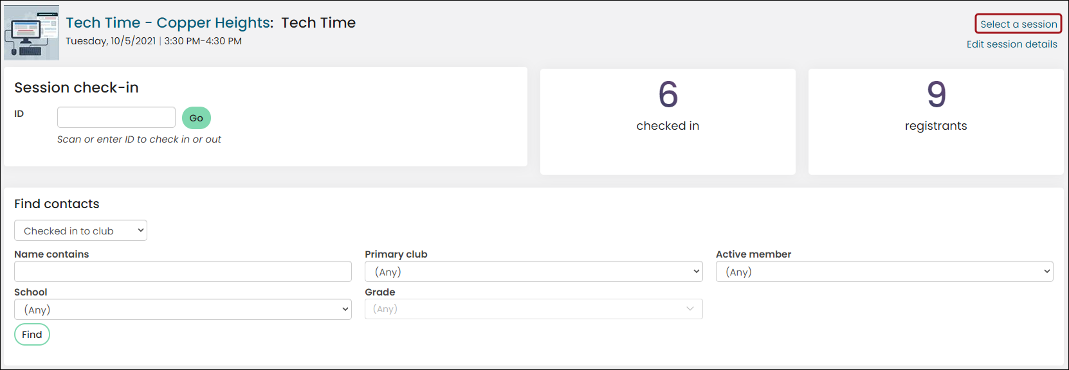1069x370 pixels.
Task: Click the Find button
Action: click(32, 335)
